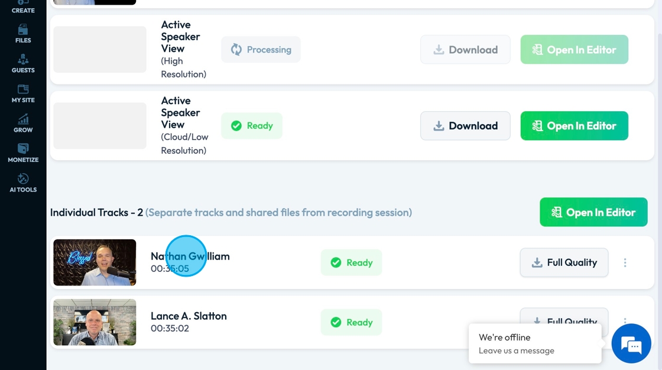Open the Grow chart icon

pyautogui.click(x=23, y=123)
